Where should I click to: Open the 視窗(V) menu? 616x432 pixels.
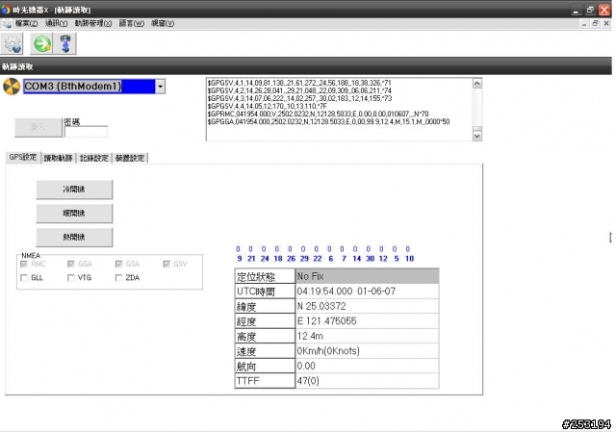pyautogui.click(x=163, y=23)
